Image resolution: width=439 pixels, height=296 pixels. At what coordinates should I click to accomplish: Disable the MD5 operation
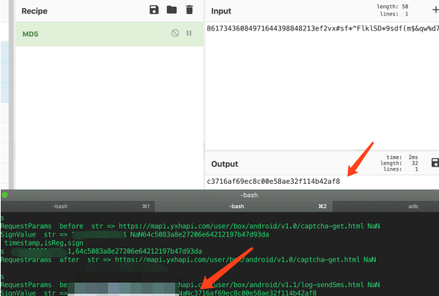pyautogui.click(x=175, y=33)
